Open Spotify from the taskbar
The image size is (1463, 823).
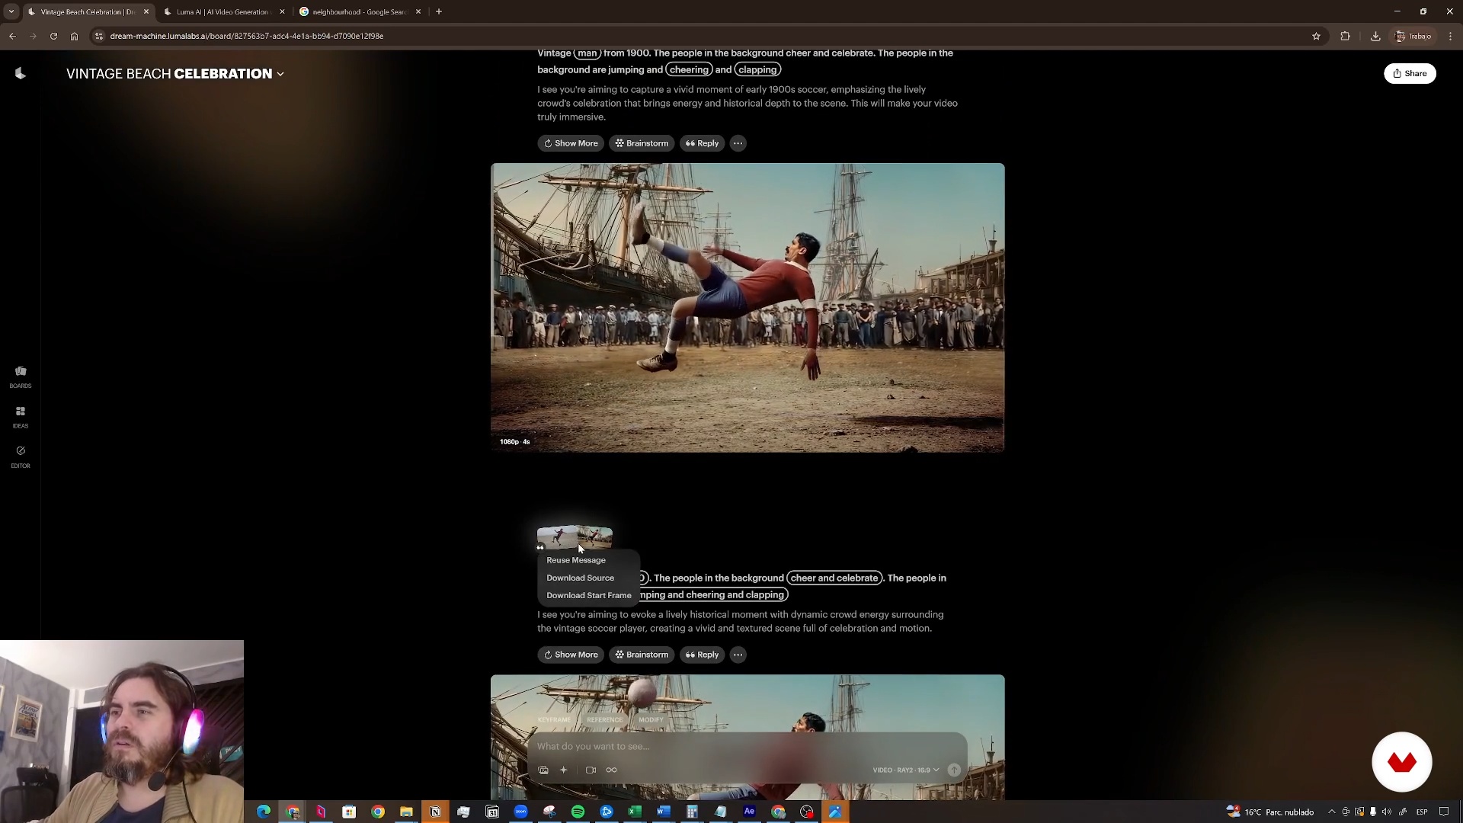click(578, 812)
